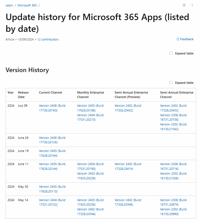Open Version 2302 Build 16130.21042 link
The width and height of the screenshot is (200, 219).
pyautogui.click(x=173, y=127)
